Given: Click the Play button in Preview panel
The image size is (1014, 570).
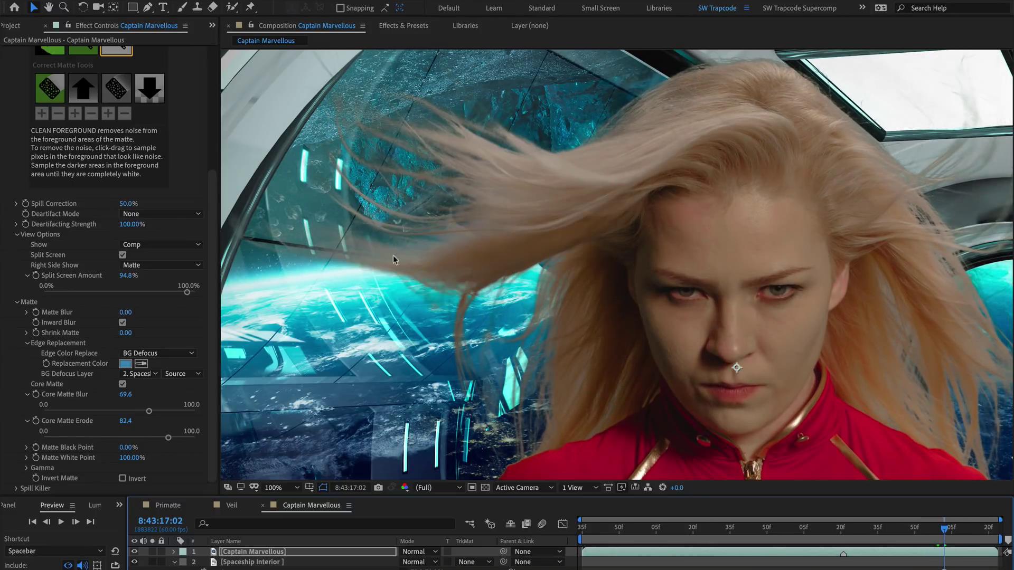Looking at the screenshot, I should pos(61,522).
